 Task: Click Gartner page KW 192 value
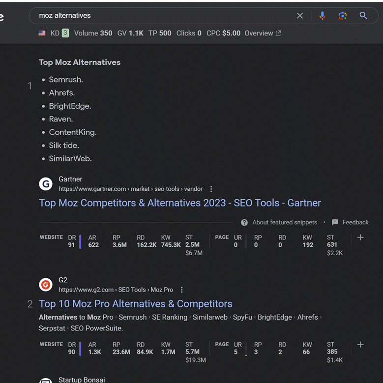[308, 245]
